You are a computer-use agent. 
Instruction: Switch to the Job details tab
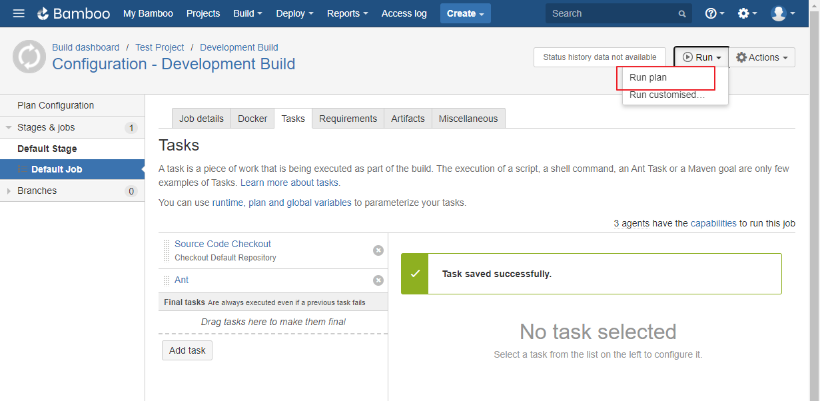(201, 119)
